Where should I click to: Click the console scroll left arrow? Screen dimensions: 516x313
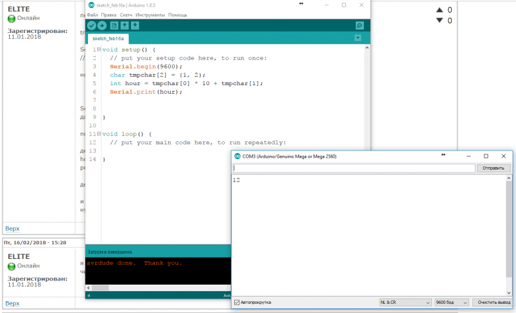[88, 288]
